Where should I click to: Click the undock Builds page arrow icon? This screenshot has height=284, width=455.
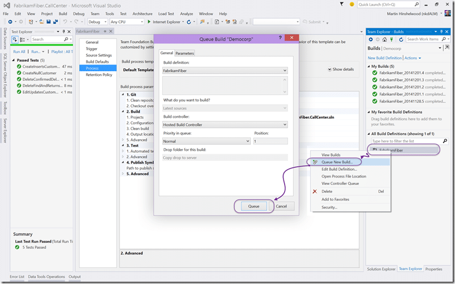pyautogui.click(x=447, y=48)
